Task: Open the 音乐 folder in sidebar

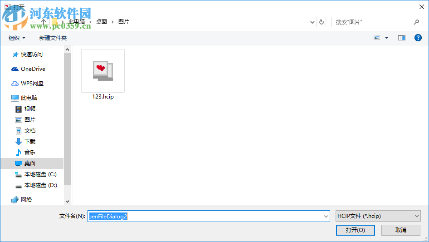Action: pyautogui.click(x=30, y=153)
